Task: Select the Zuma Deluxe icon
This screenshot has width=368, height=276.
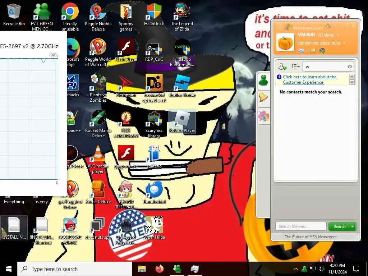Action: coord(98,193)
